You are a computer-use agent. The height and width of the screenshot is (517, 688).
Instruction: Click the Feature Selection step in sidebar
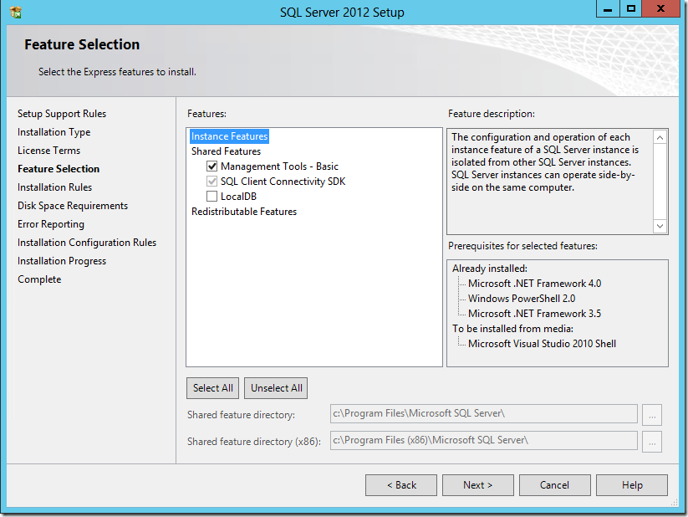click(x=59, y=169)
